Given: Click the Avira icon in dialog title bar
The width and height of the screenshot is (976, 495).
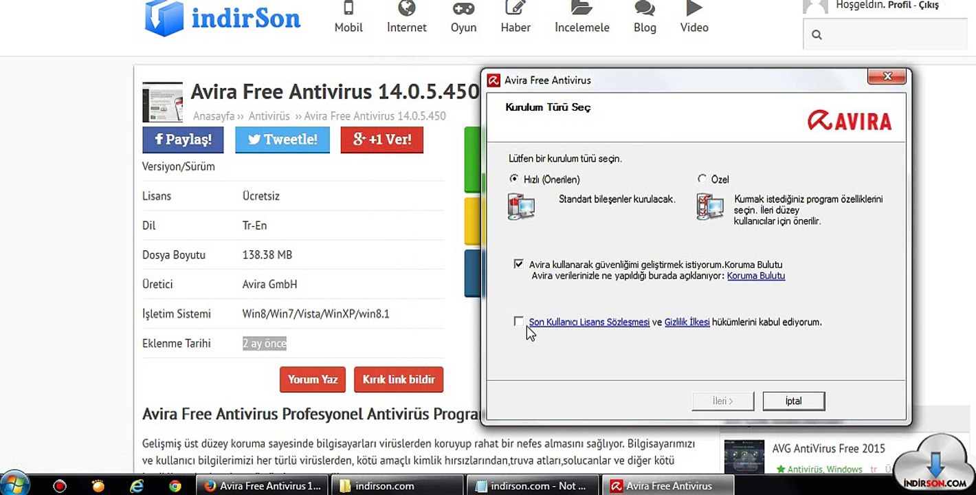Looking at the screenshot, I should point(493,80).
